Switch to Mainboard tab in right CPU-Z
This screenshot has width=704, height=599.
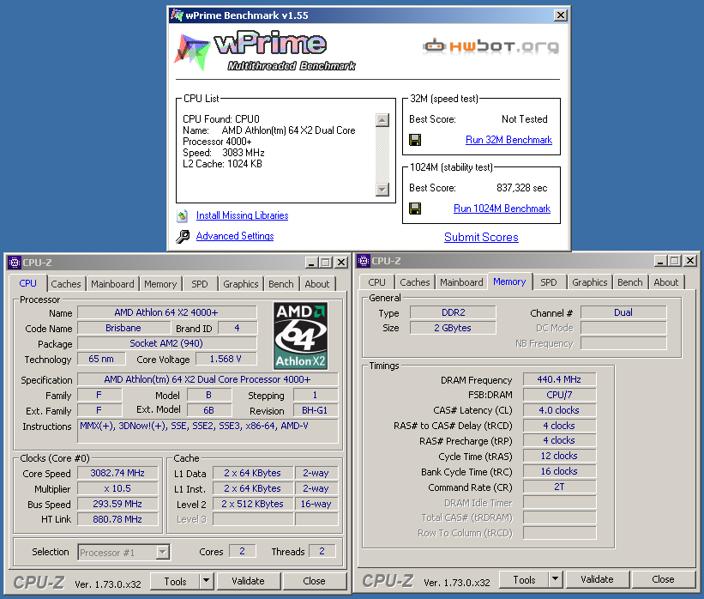point(461,282)
